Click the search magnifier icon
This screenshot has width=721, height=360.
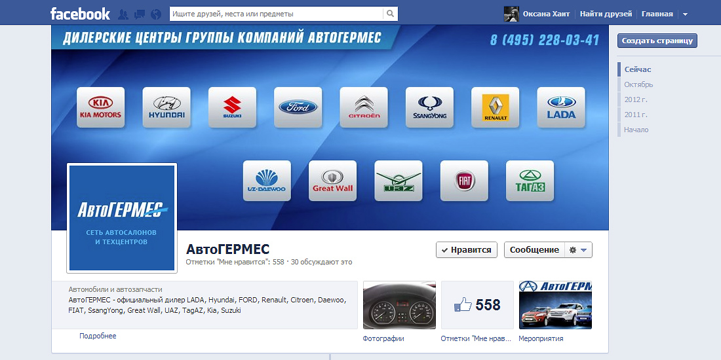391,14
